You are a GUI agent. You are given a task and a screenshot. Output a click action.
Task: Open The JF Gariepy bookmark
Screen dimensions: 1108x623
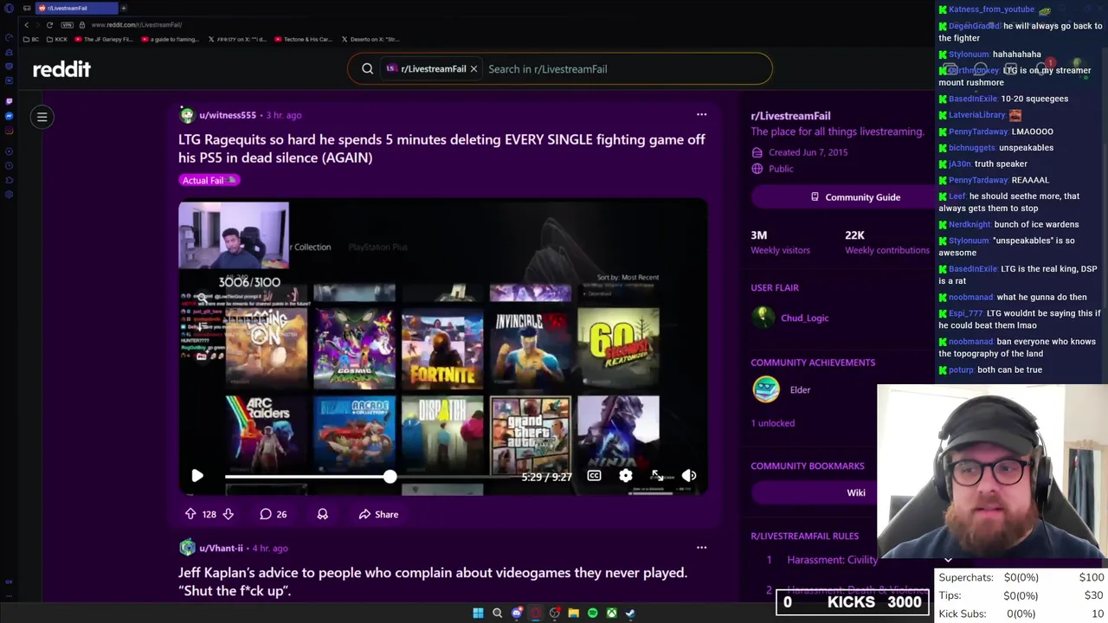104,39
